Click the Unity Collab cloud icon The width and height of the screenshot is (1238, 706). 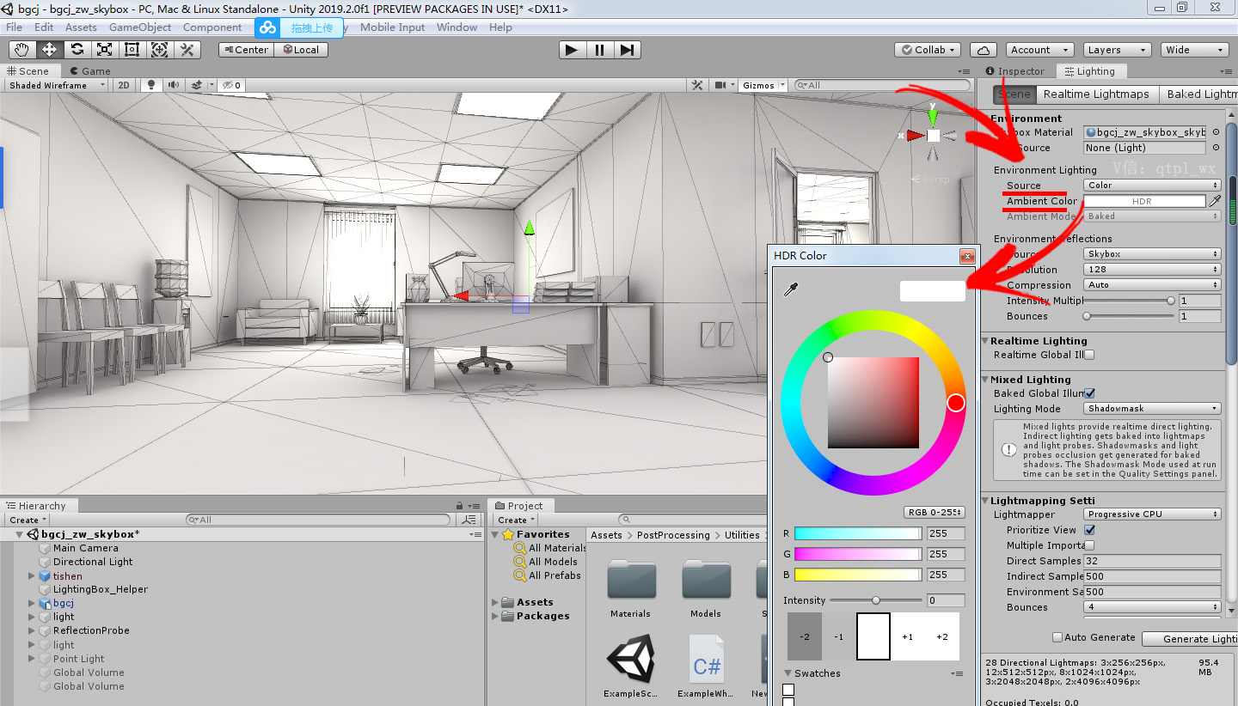coord(983,49)
